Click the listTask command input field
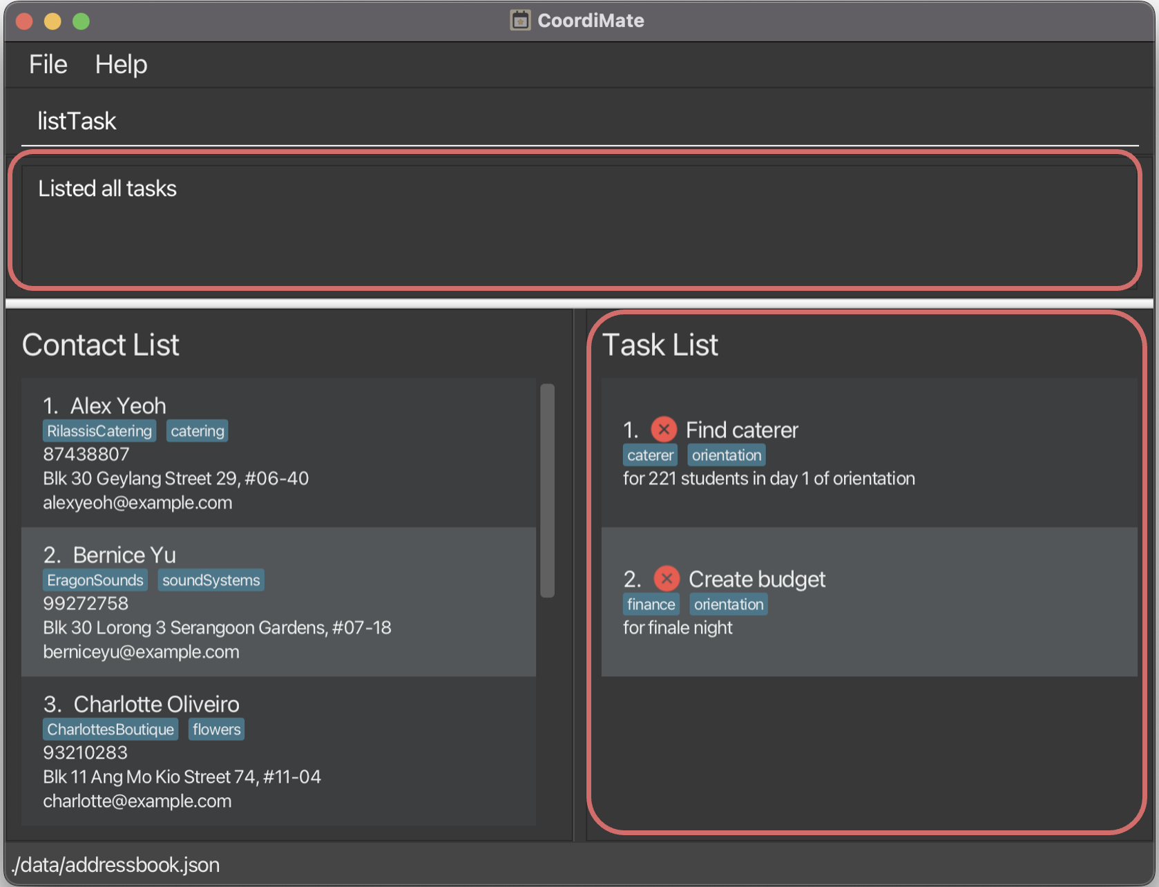The height and width of the screenshot is (887, 1159). click(x=579, y=122)
